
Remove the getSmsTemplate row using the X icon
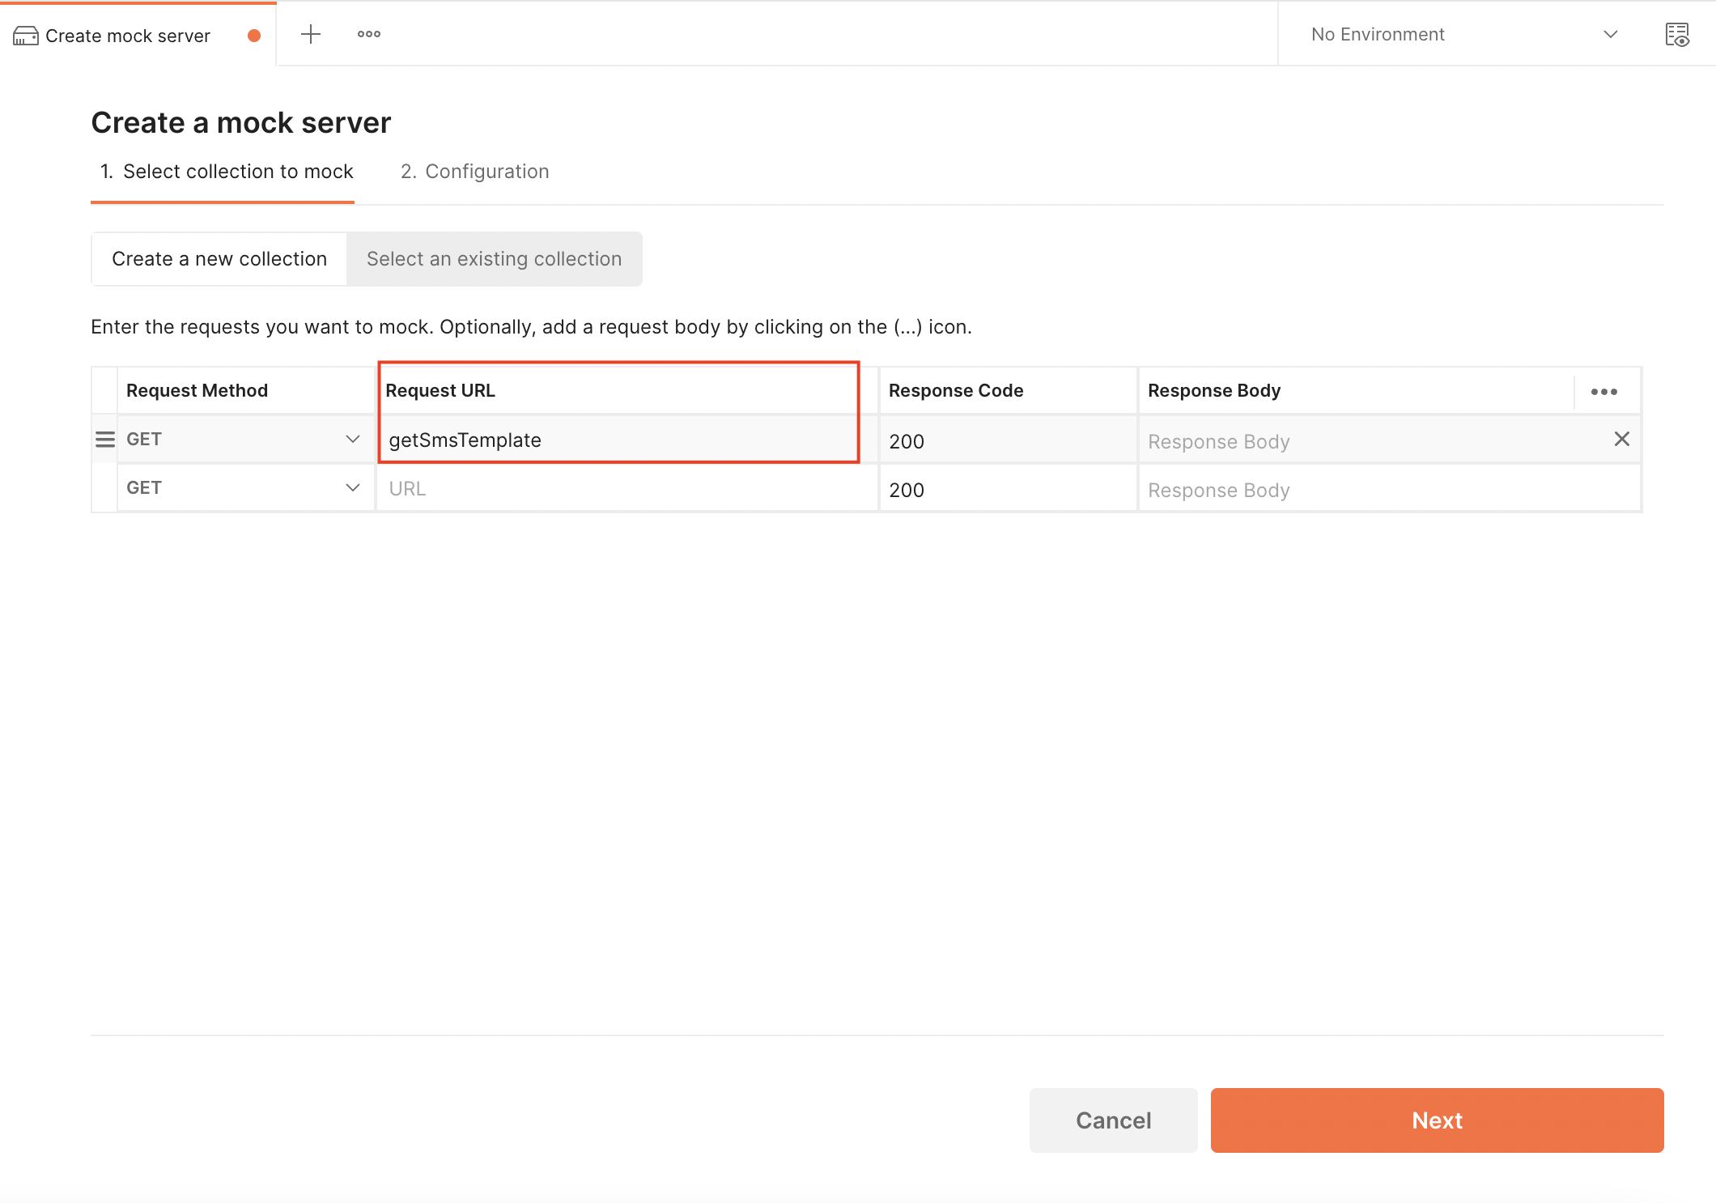tap(1622, 439)
